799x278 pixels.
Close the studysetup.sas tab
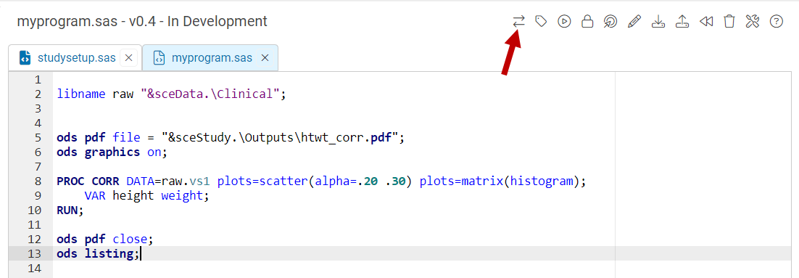[128, 58]
